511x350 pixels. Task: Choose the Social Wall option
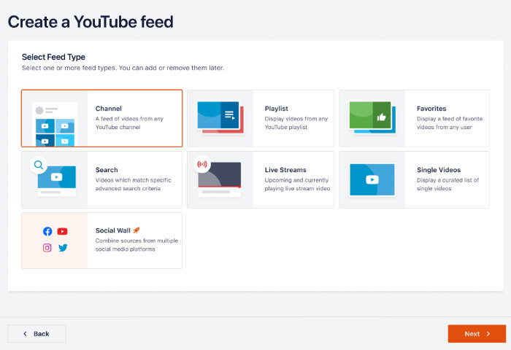coord(131,241)
